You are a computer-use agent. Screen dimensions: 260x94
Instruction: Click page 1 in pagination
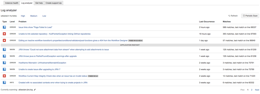[x=248, y=90]
